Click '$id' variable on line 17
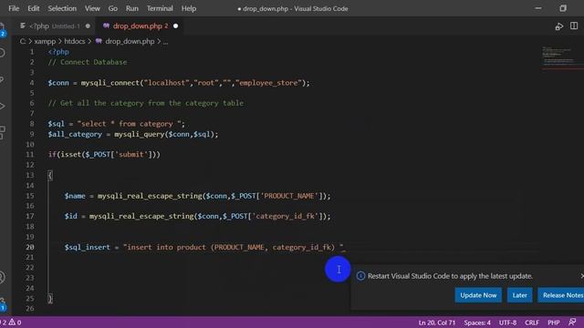This screenshot has height=328, width=584. (71, 216)
